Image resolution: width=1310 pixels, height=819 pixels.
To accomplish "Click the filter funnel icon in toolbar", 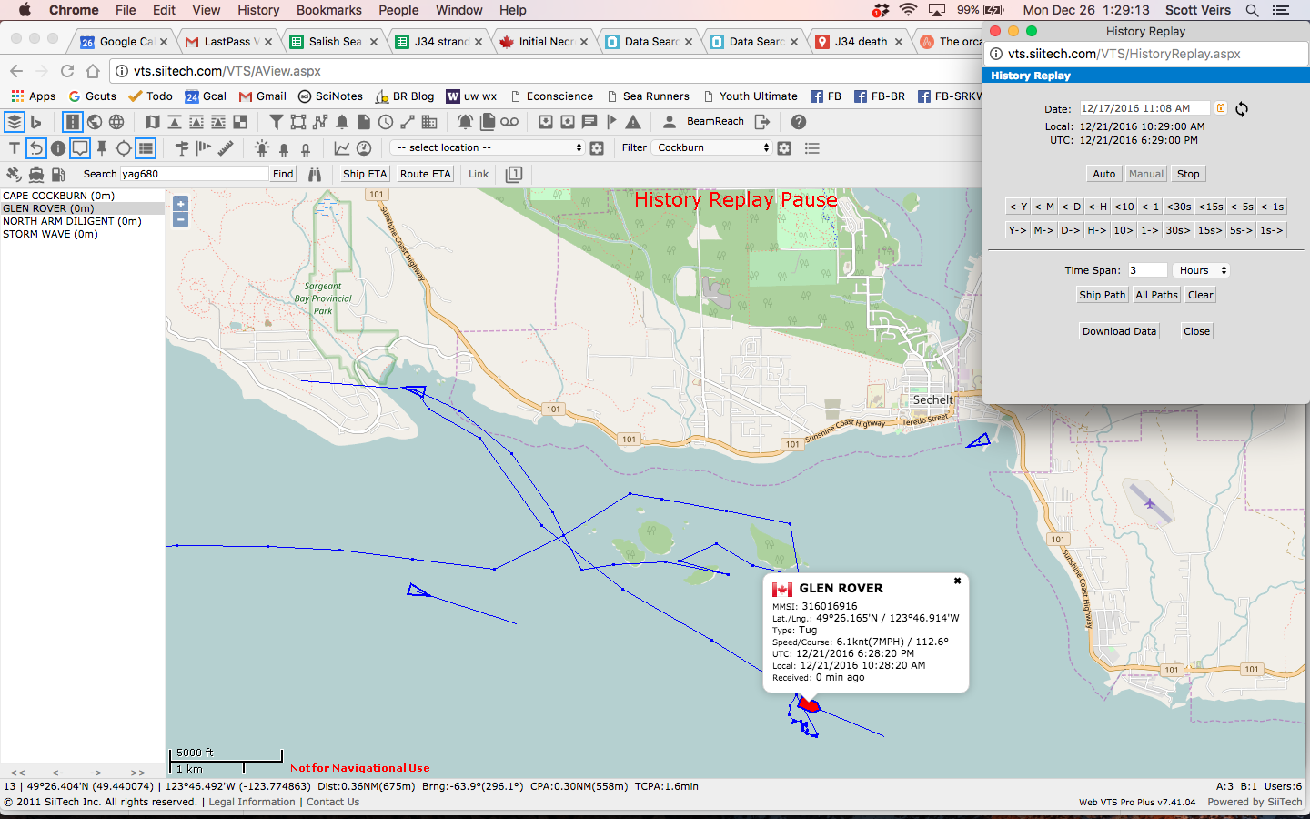I will (276, 122).
